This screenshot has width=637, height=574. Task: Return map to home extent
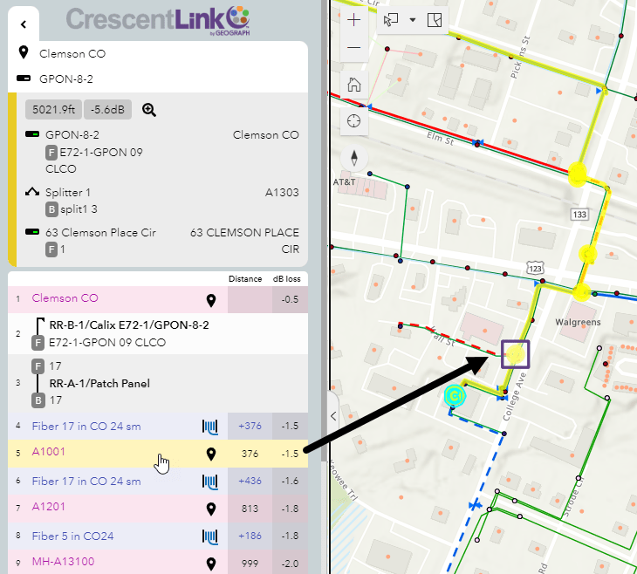(x=354, y=85)
